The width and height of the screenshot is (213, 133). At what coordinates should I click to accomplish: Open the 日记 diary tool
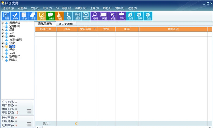tap(33, 16)
